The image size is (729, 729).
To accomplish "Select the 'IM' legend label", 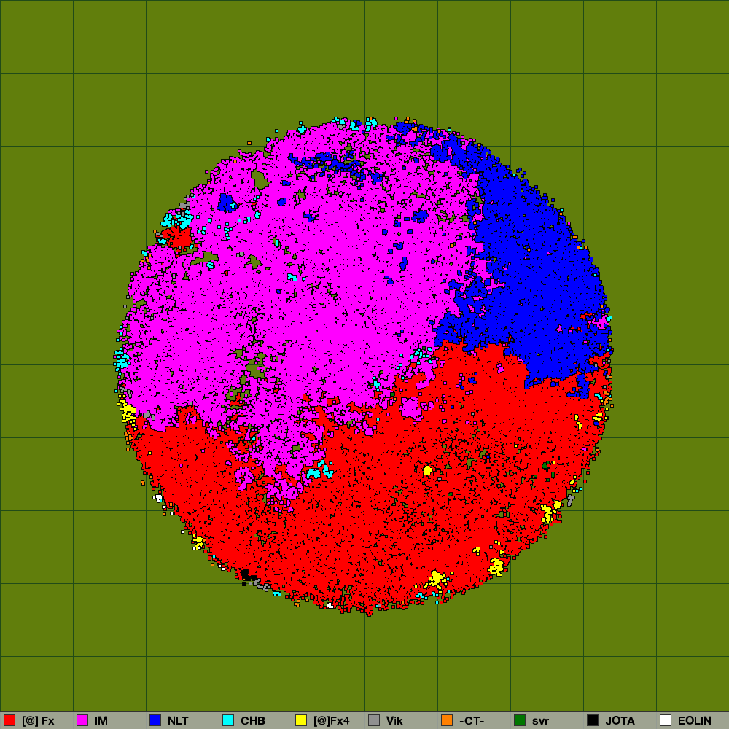I will [101, 721].
